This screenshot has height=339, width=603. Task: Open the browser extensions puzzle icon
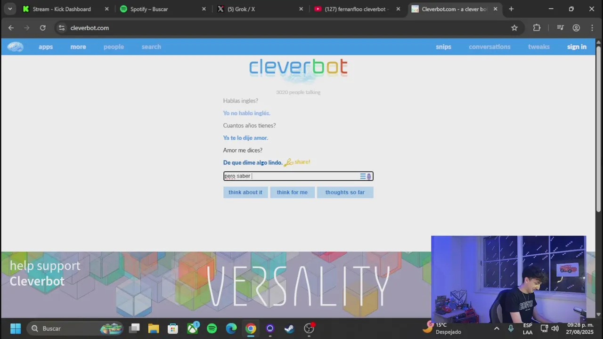click(x=537, y=28)
